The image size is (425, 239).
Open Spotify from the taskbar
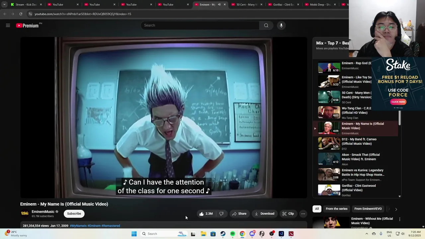[232, 234]
